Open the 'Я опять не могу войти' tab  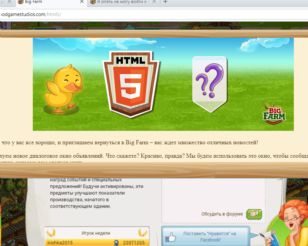[123, 2]
